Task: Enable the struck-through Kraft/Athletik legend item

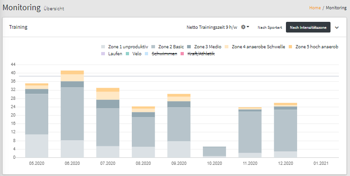Action: [x=197, y=54]
